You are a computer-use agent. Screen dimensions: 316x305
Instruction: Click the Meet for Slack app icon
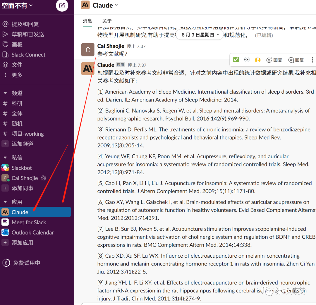click(5, 223)
